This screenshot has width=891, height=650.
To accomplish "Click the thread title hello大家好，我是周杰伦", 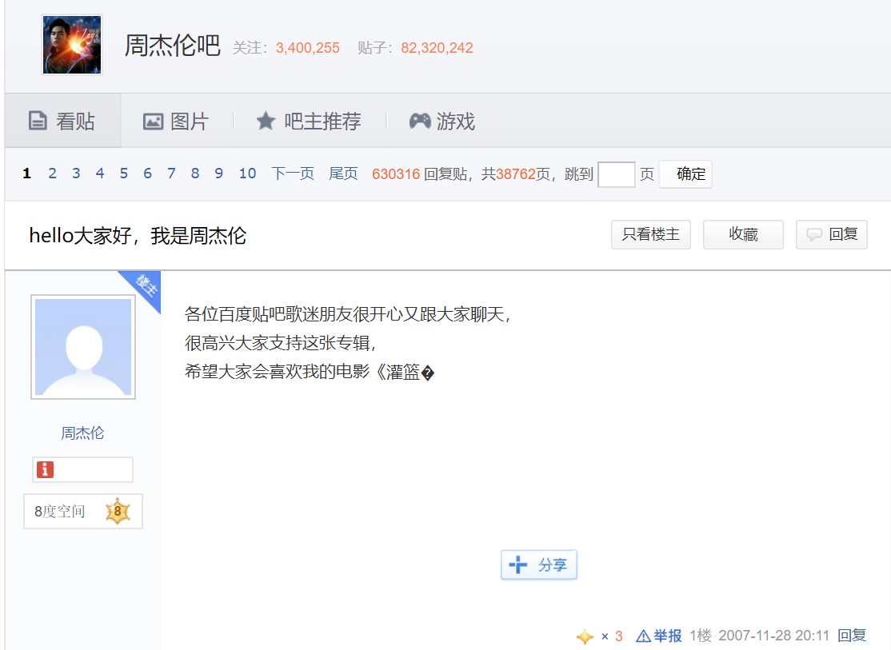I will coord(138,235).
